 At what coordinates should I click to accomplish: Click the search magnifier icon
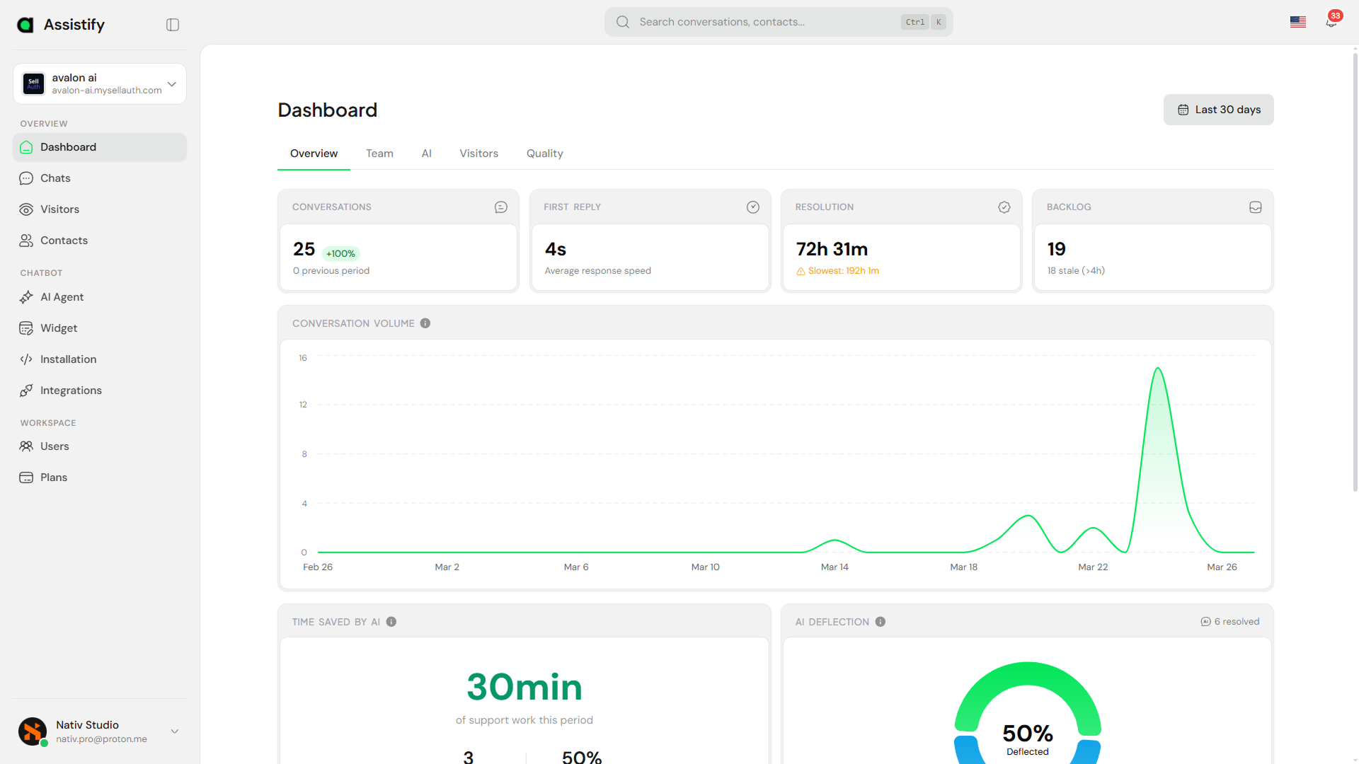[622, 21]
